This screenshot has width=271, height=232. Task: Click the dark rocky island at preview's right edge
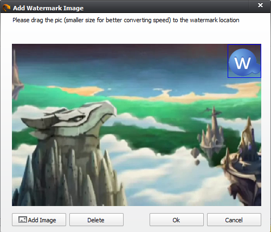click(243, 162)
